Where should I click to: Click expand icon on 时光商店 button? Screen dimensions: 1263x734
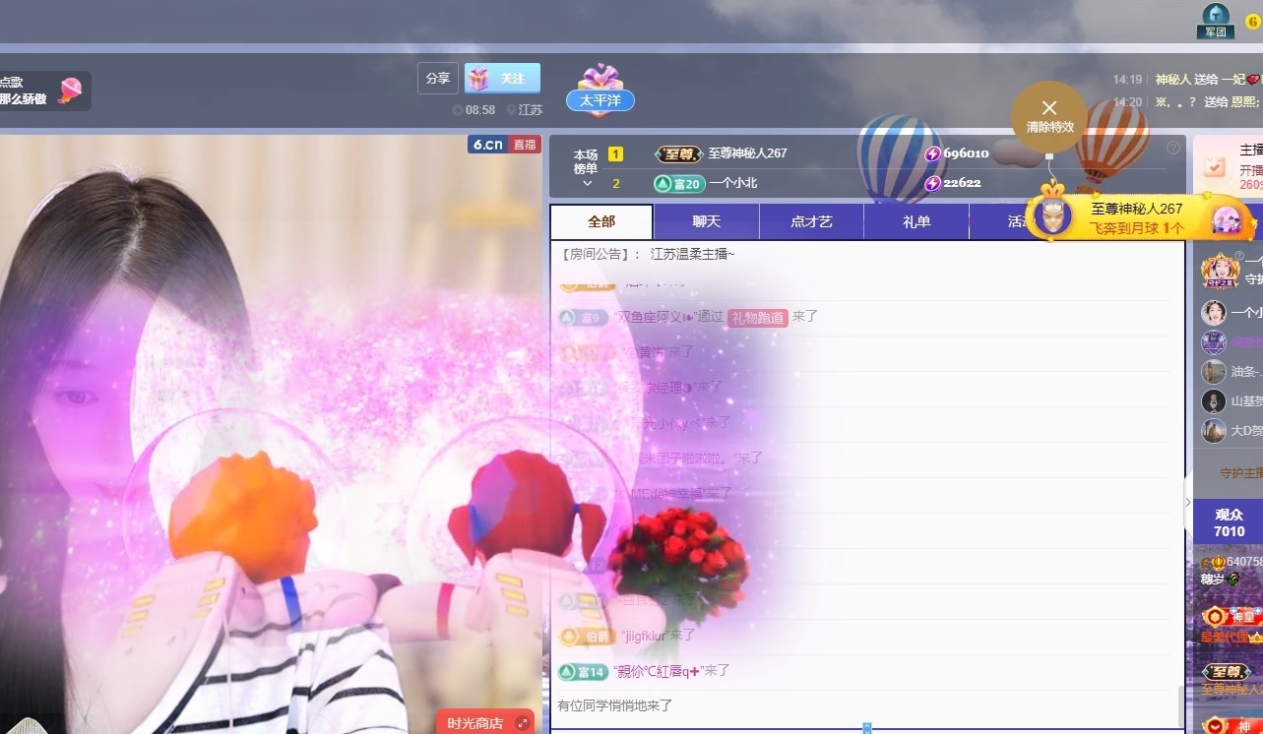pyautogui.click(x=523, y=723)
